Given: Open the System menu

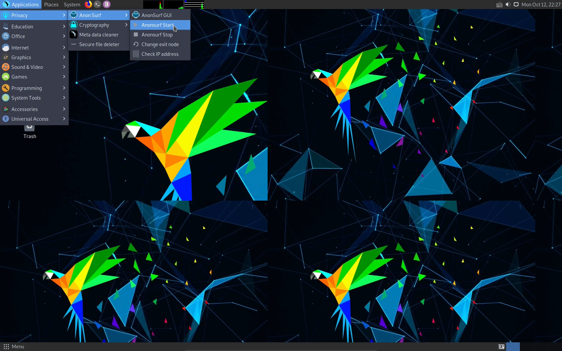Looking at the screenshot, I should click(72, 4).
